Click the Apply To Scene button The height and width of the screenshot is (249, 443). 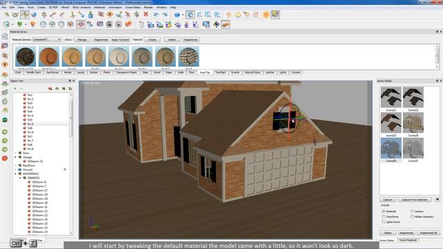pos(120,39)
